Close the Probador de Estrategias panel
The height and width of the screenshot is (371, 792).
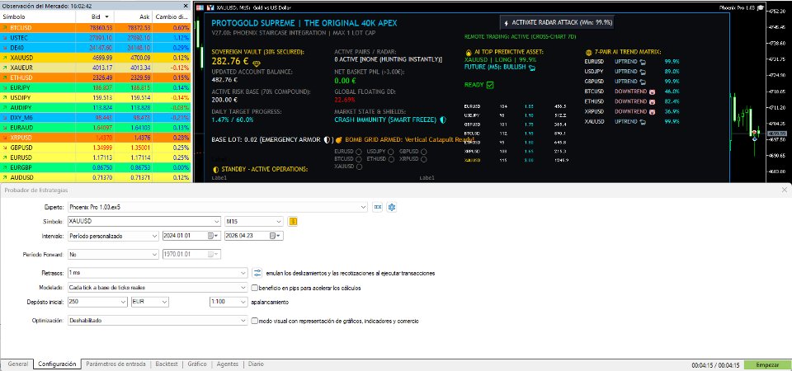[x=784, y=190]
